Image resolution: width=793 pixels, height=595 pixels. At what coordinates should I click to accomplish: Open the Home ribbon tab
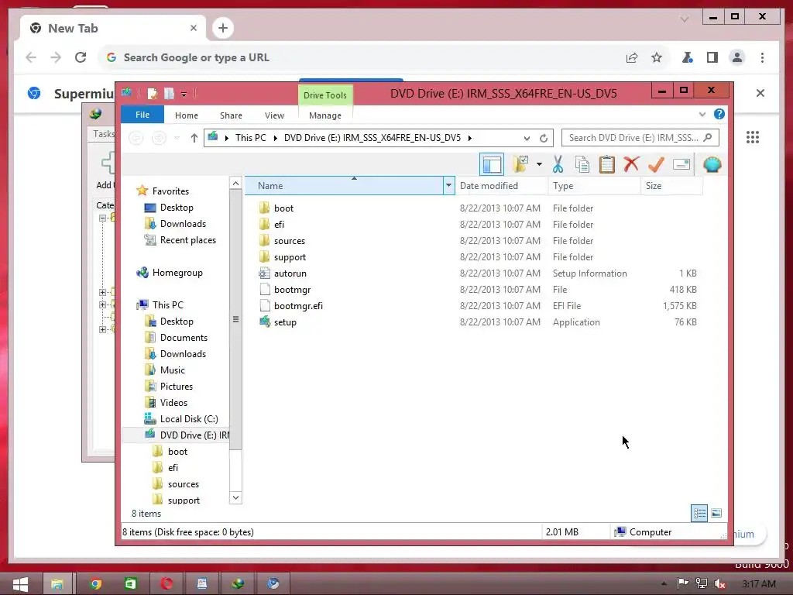(x=186, y=115)
